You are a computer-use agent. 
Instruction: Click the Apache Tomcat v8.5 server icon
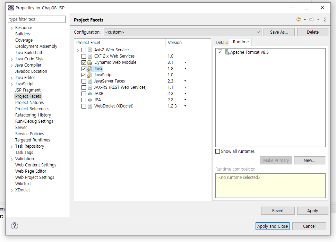[x=227, y=52]
